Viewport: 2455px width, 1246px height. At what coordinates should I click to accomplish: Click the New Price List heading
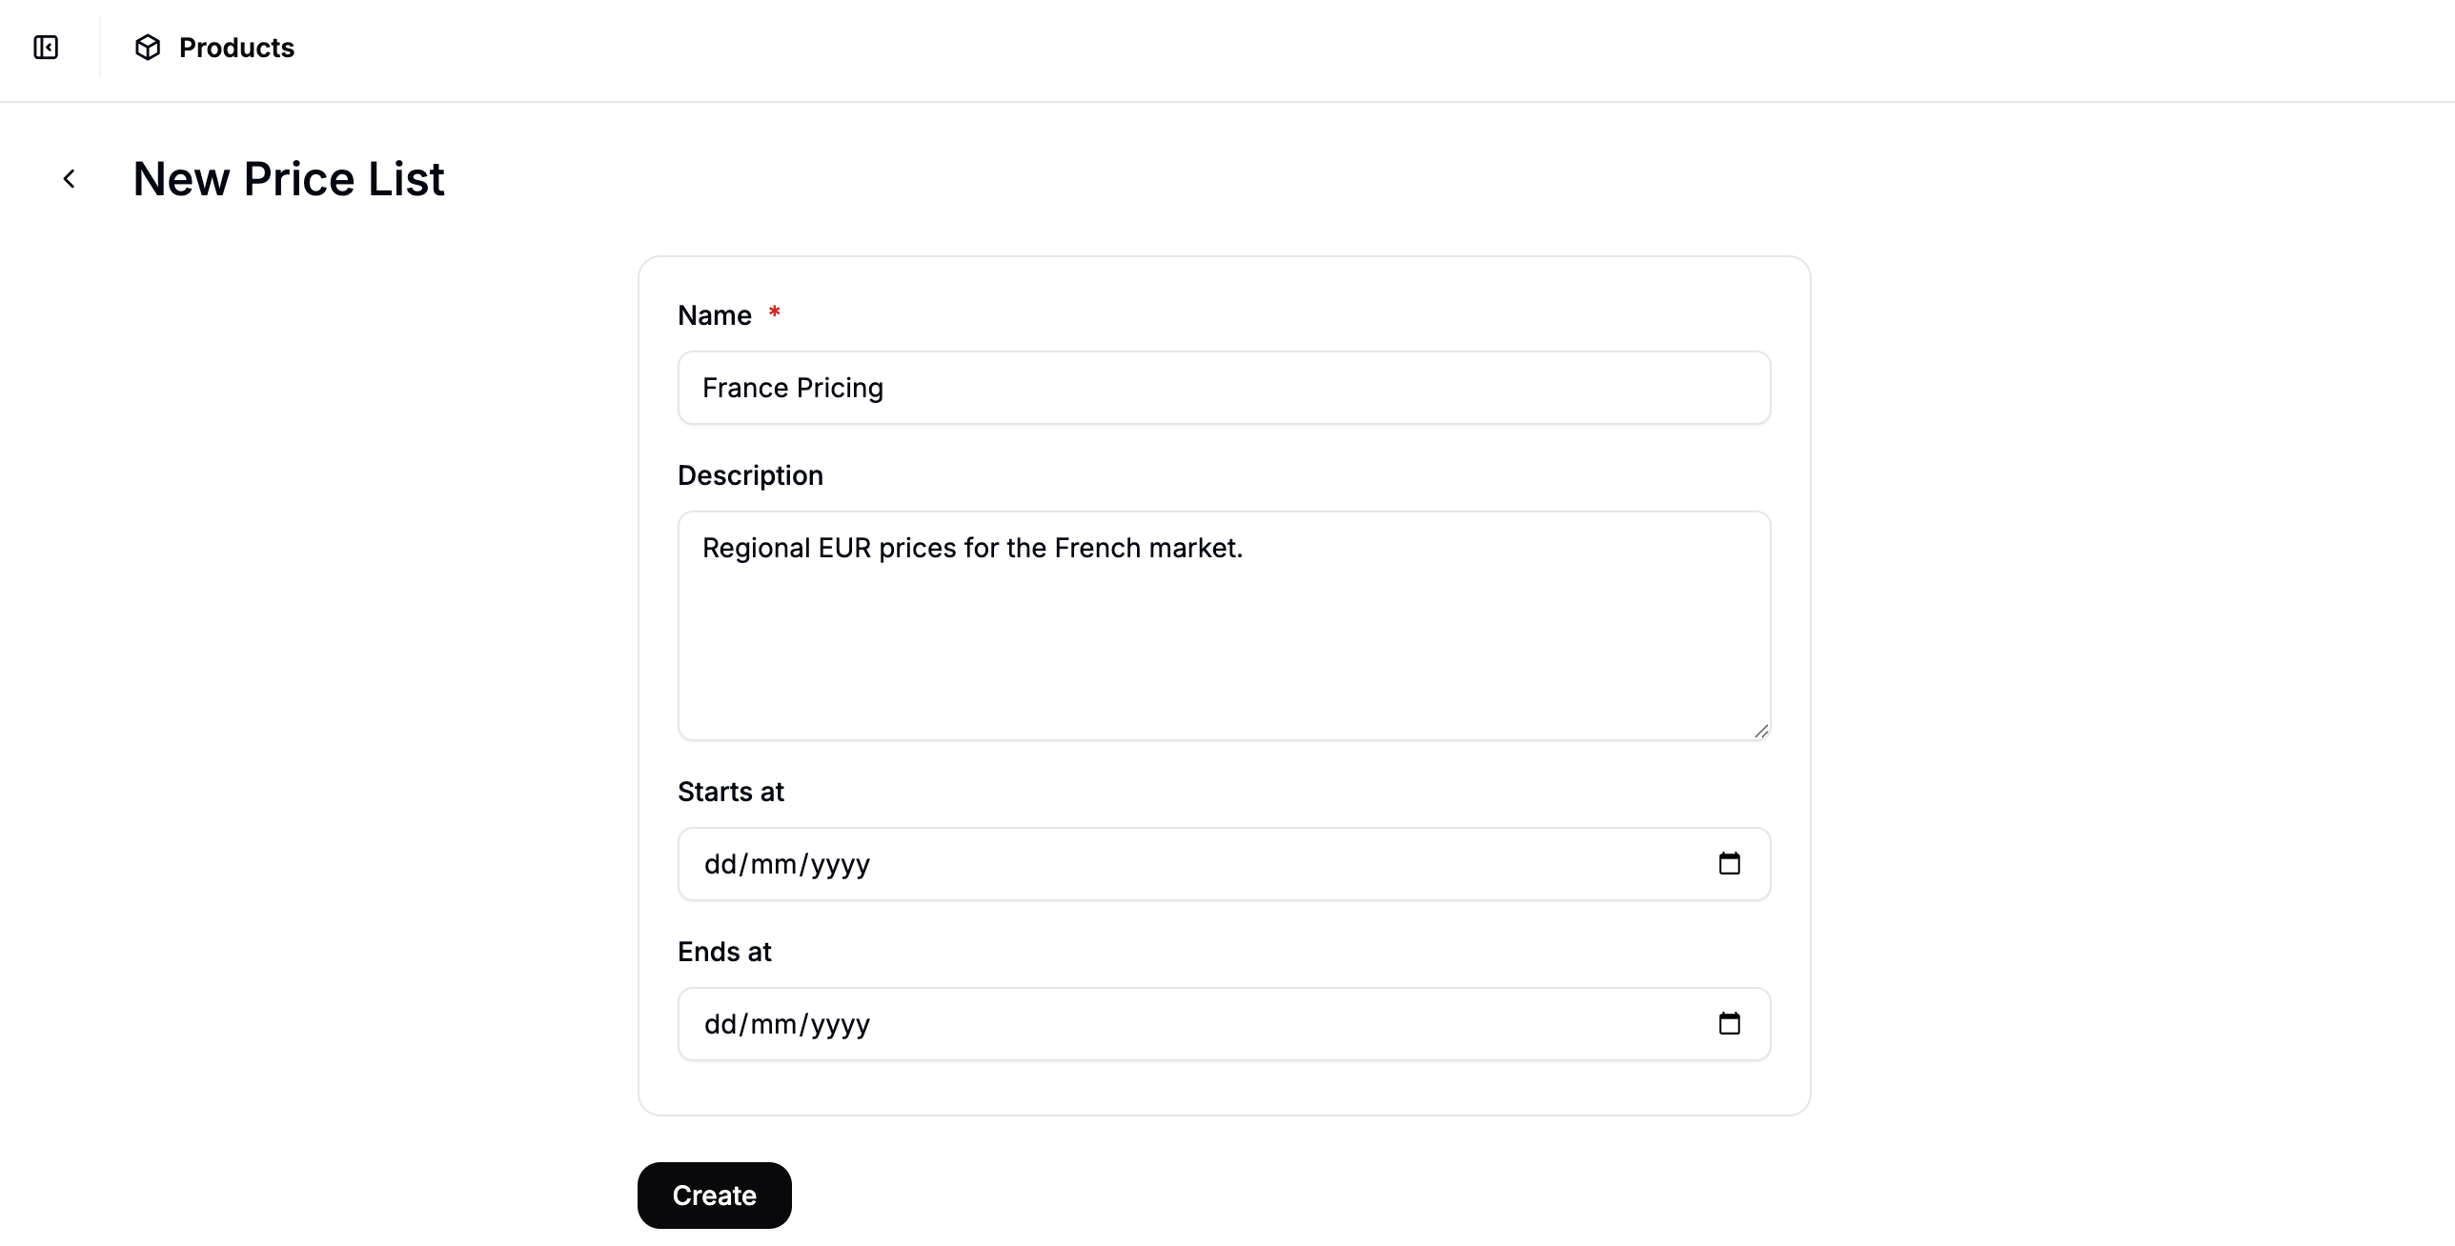coord(288,178)
